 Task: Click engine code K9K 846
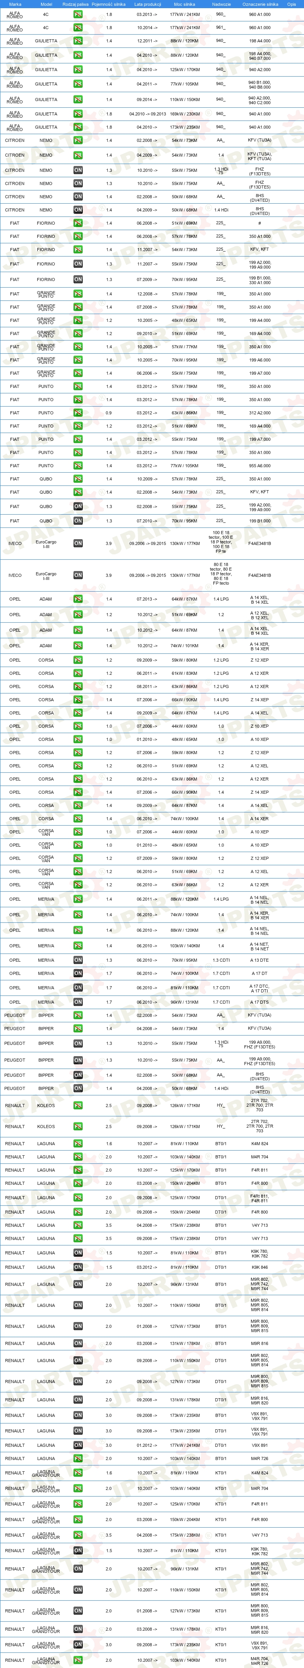pyautogui.click(x=260, y=1267)
